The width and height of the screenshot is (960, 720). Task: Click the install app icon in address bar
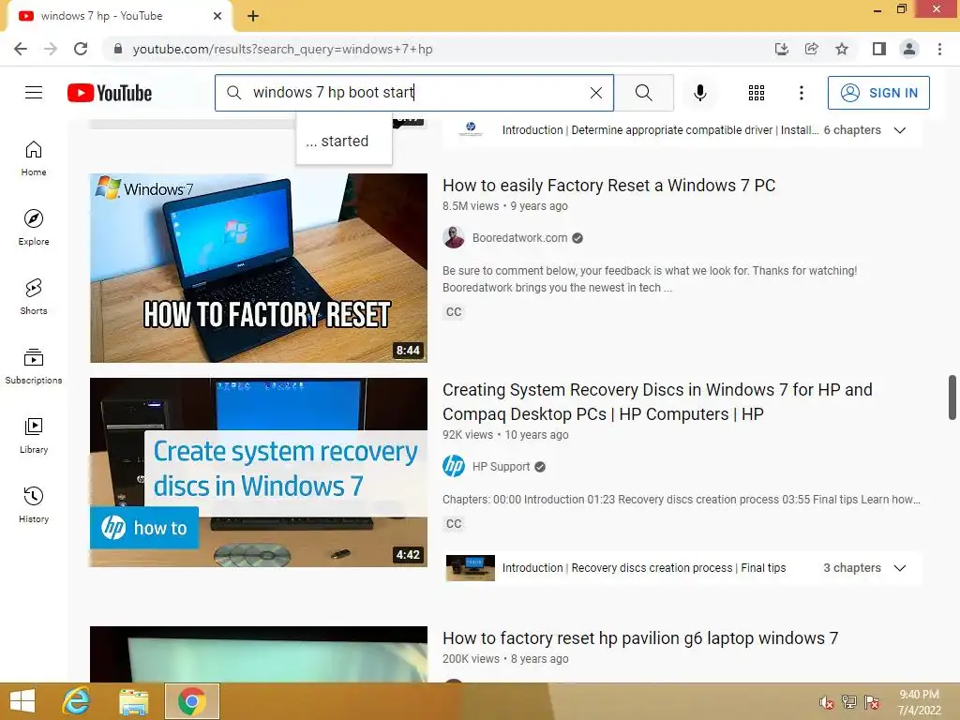point(781,49)
